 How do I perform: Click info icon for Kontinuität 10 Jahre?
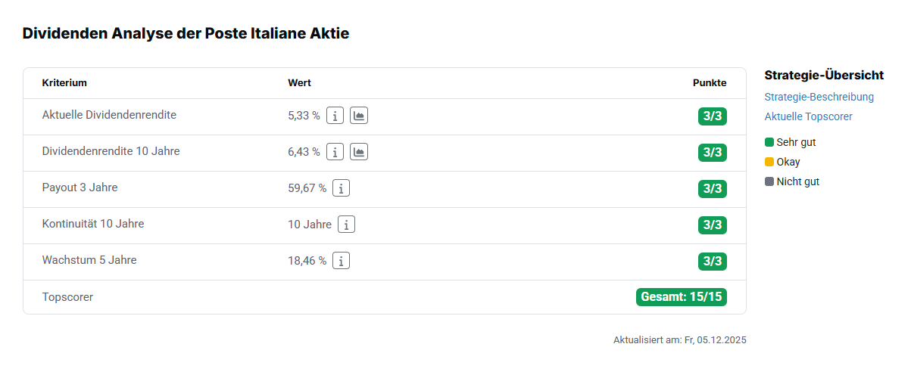tap(346, 225)
